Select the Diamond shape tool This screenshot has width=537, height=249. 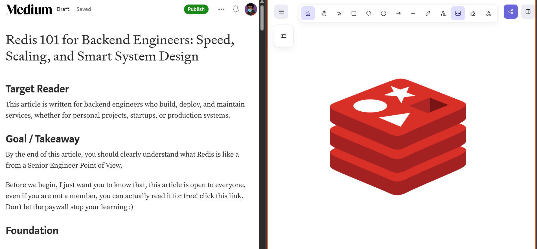tap(369, 13)
